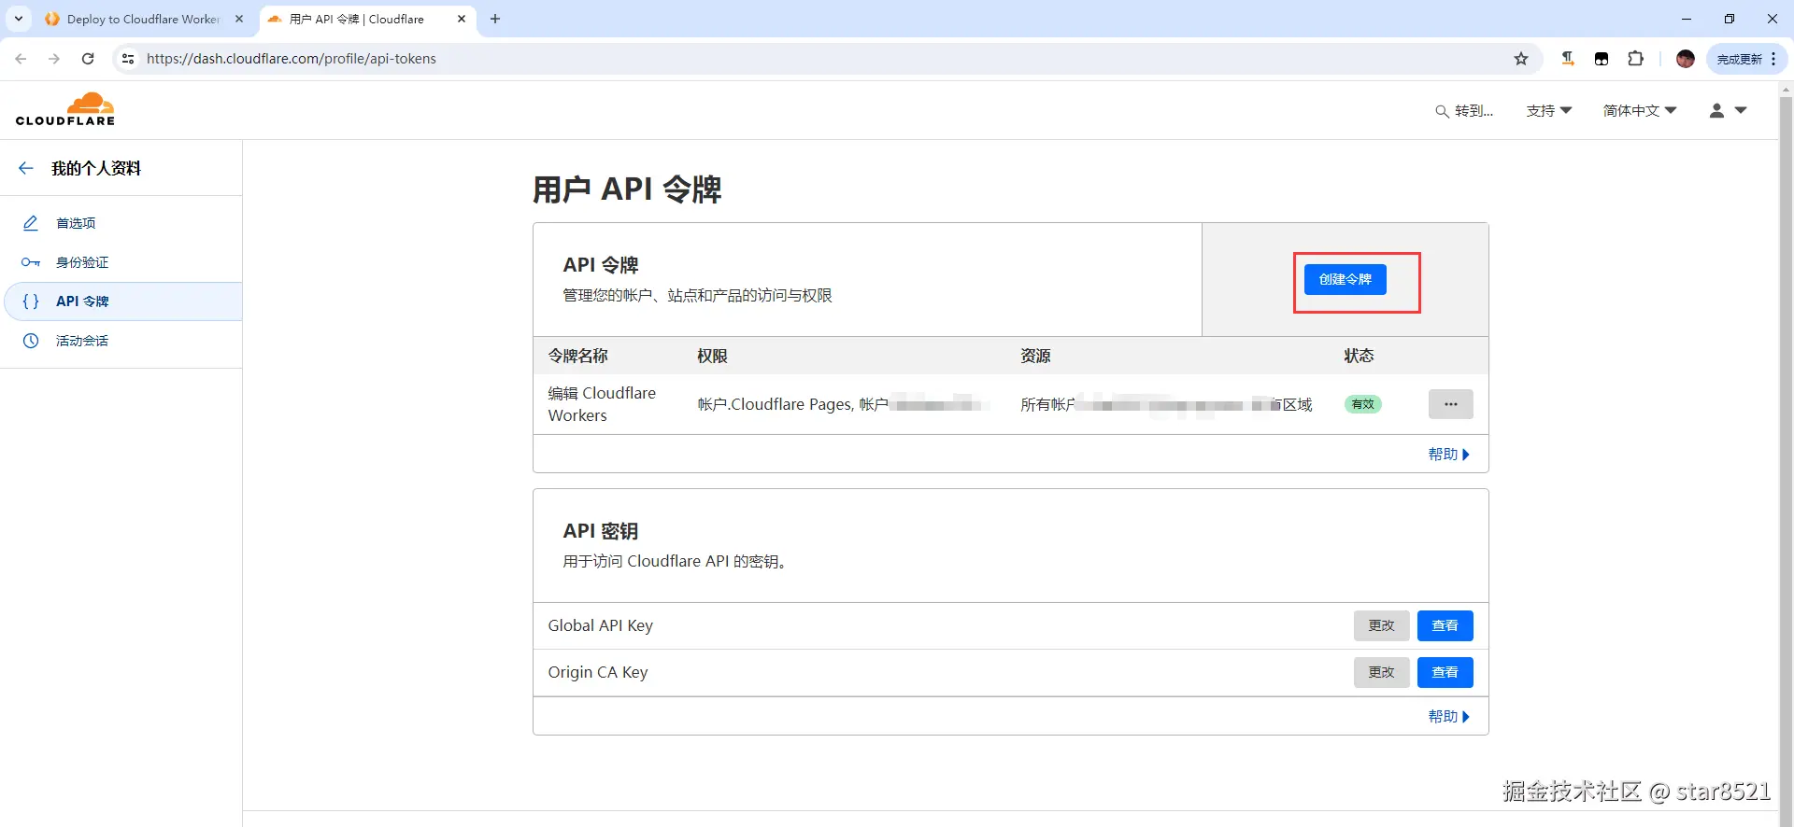
Task: Click the braces icon beside API 令牌
Action: (x=31, y=301)
